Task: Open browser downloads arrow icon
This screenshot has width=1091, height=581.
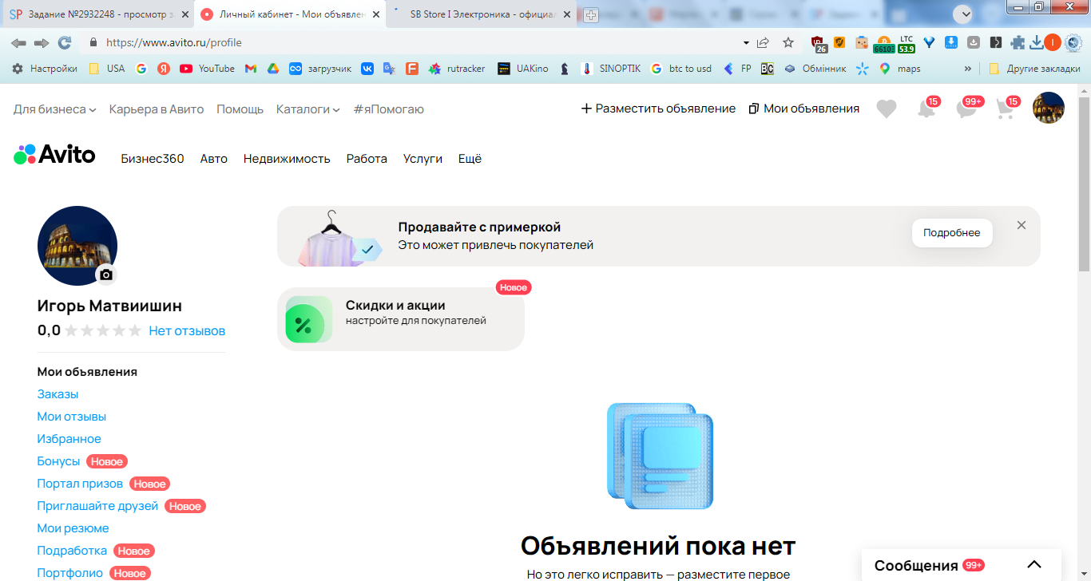Action: (x=1037, y=42)
